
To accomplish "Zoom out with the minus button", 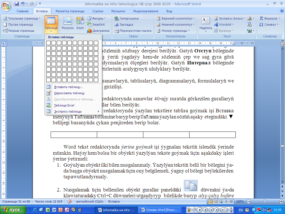I will [249, 201].
